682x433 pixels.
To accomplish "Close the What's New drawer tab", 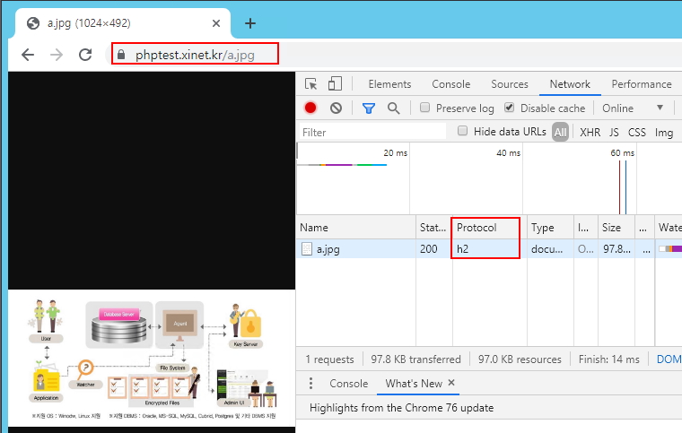I will click(451, 383).
